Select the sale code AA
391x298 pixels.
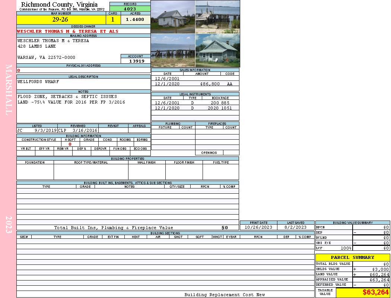tap(230, 84)
